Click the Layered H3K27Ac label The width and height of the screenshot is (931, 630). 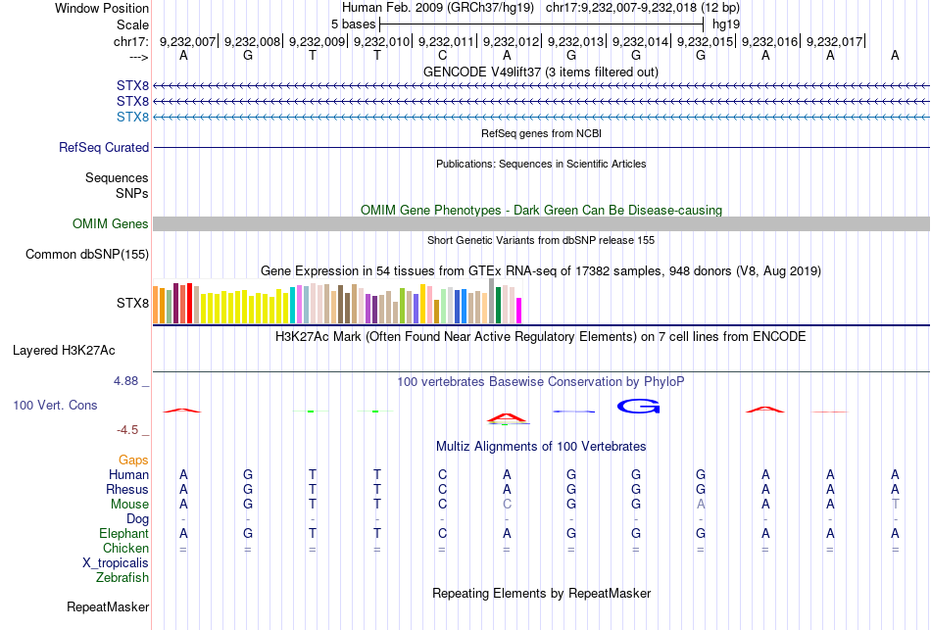(64, 351)
